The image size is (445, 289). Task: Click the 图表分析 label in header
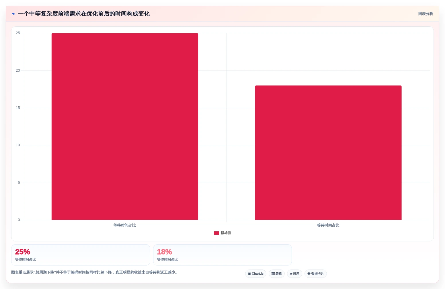pos(426,14)
